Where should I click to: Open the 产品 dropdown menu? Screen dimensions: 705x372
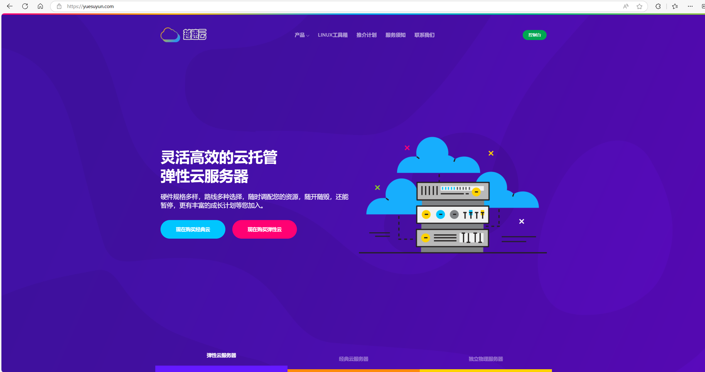[301, 35]
